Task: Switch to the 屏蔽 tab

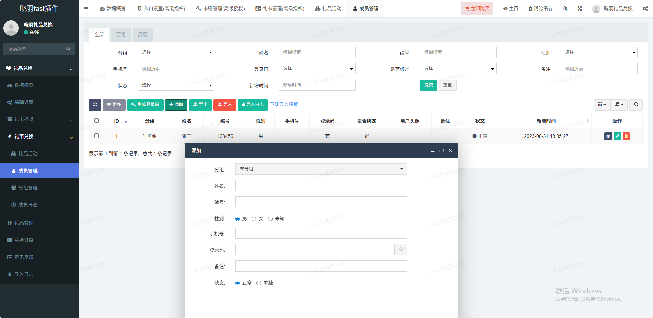Action: pos(142,34)
